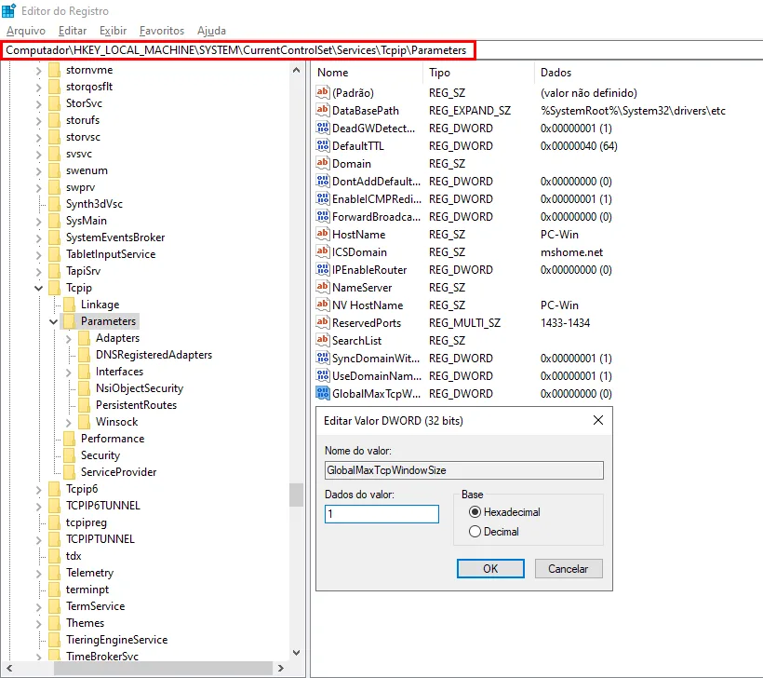Viewport: 763px width, 678px height.
Task: Click the IPEnableRouter DWORD icon
Action: [322, 269]
